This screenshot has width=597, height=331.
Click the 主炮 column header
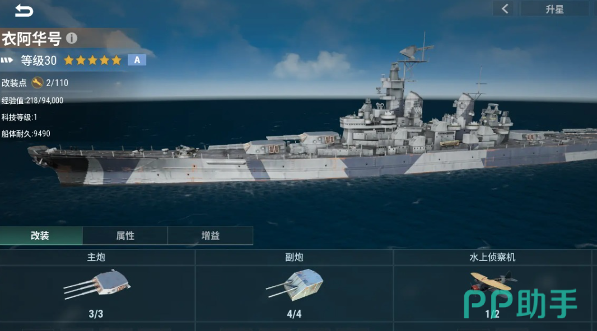click(96, 257)
